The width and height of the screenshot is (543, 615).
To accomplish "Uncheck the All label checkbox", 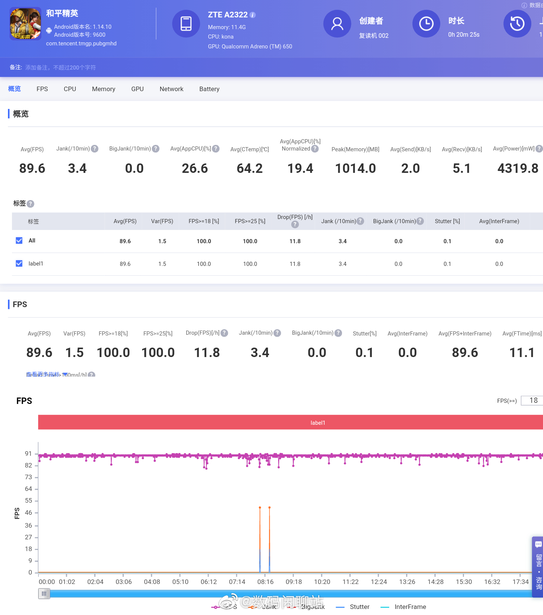I will 19,241.
